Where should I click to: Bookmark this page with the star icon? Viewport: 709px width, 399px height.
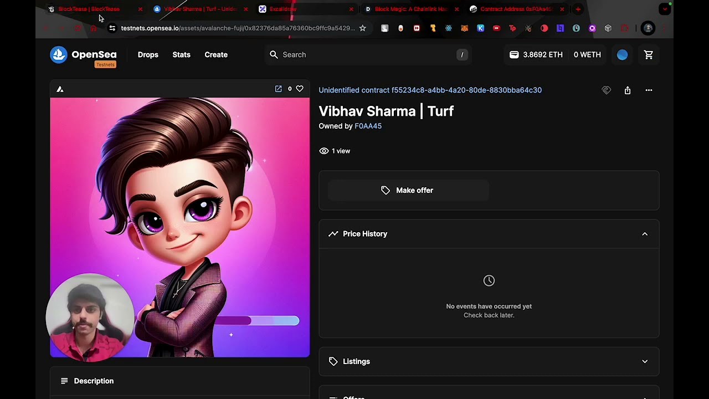coord(362,28)
